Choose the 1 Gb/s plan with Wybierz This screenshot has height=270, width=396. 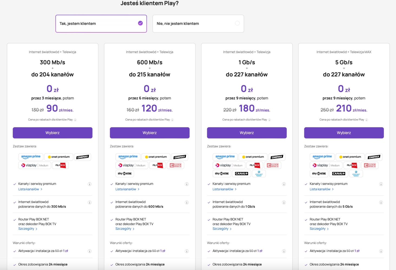click(x=247, y=133)
